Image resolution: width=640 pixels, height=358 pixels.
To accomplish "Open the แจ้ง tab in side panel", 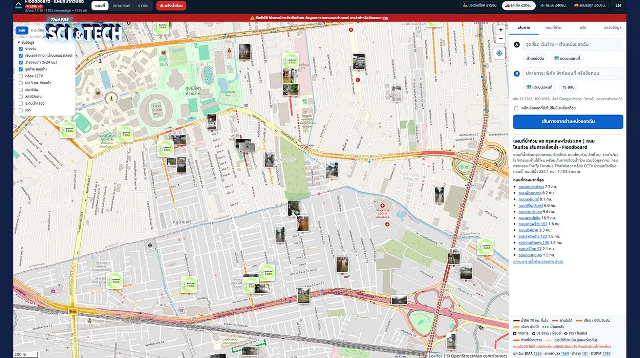I will [583, 28].
